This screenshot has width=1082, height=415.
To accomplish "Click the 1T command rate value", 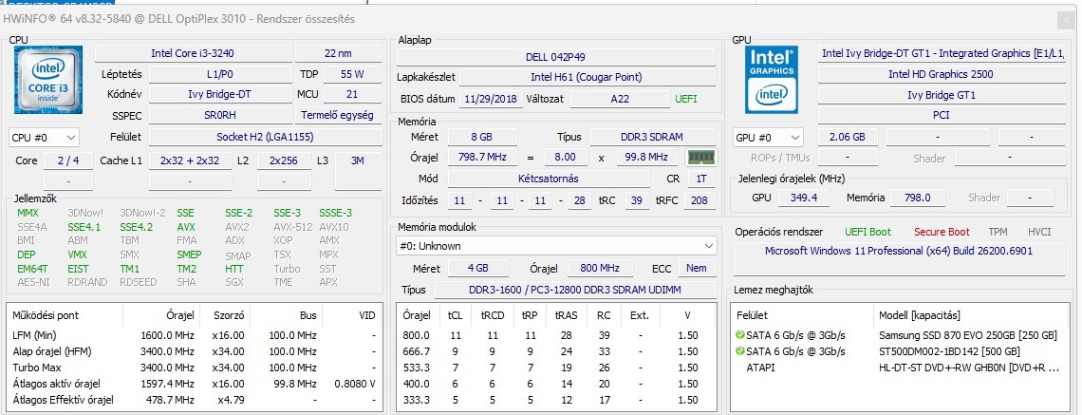I will 701,179.
